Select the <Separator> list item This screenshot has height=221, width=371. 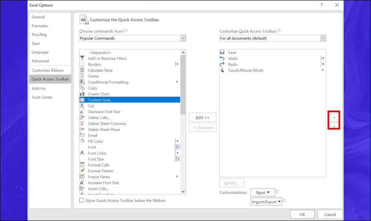pos(130,52)
